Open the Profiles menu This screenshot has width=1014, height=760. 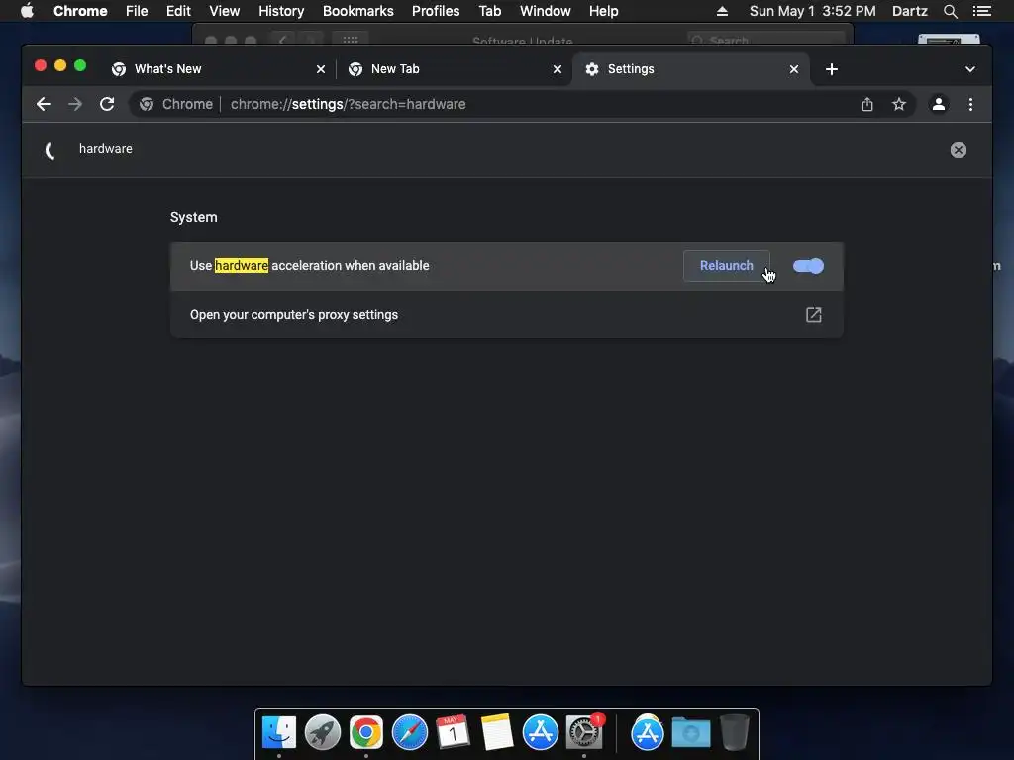436,11
